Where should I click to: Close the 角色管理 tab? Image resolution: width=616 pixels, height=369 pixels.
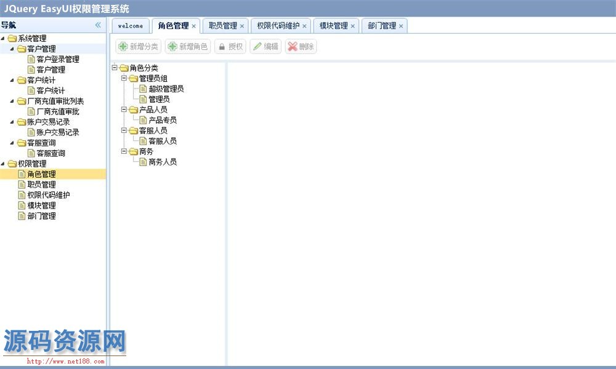pos(194,26)
